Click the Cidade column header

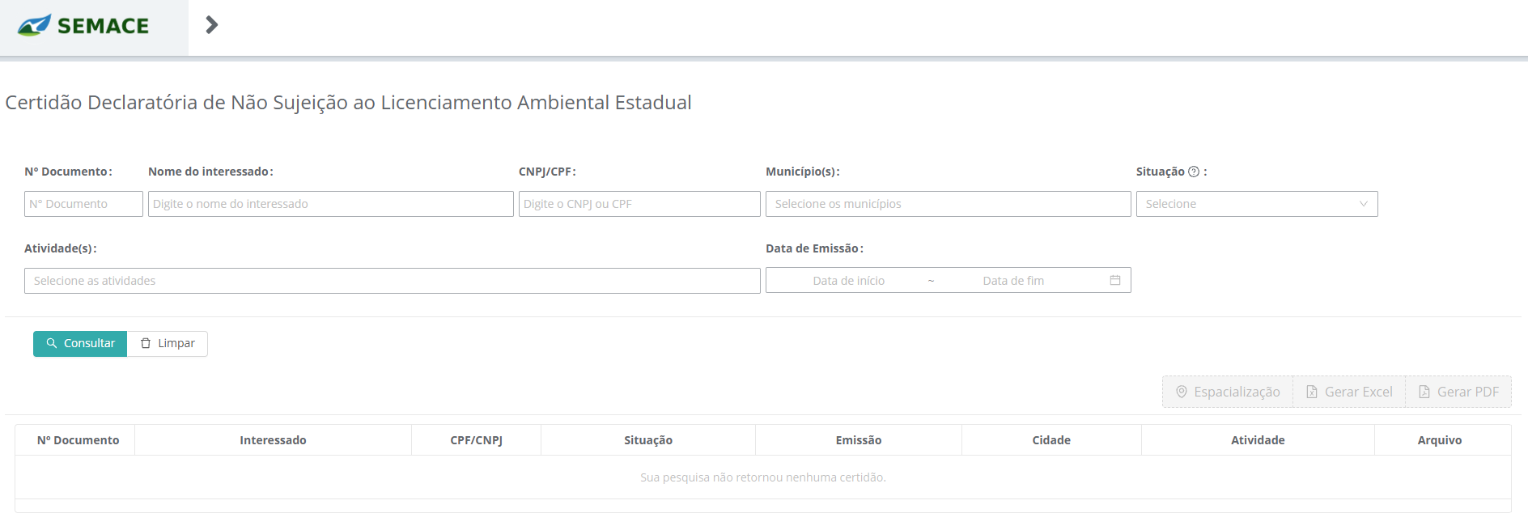(x=1051, y=440)
